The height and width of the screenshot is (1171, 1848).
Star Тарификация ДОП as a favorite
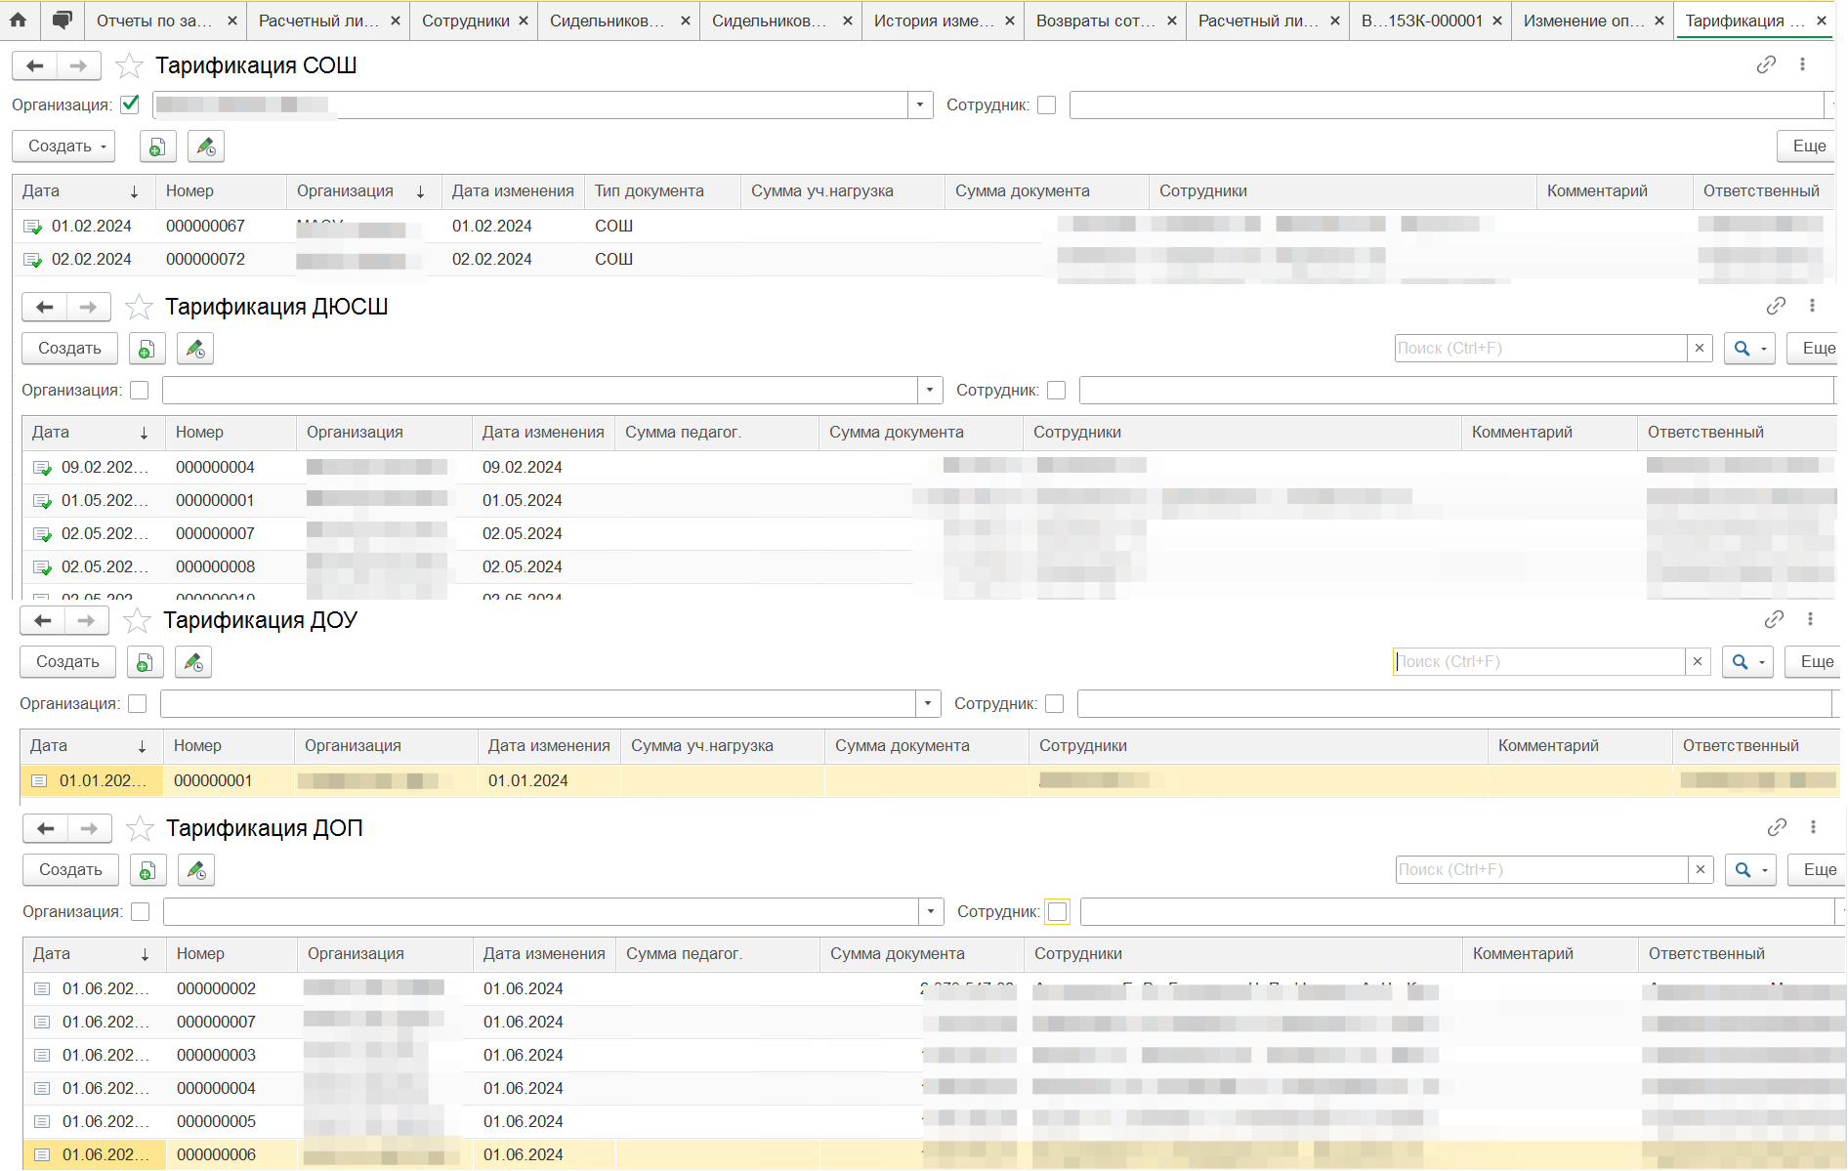coord(141,828)
